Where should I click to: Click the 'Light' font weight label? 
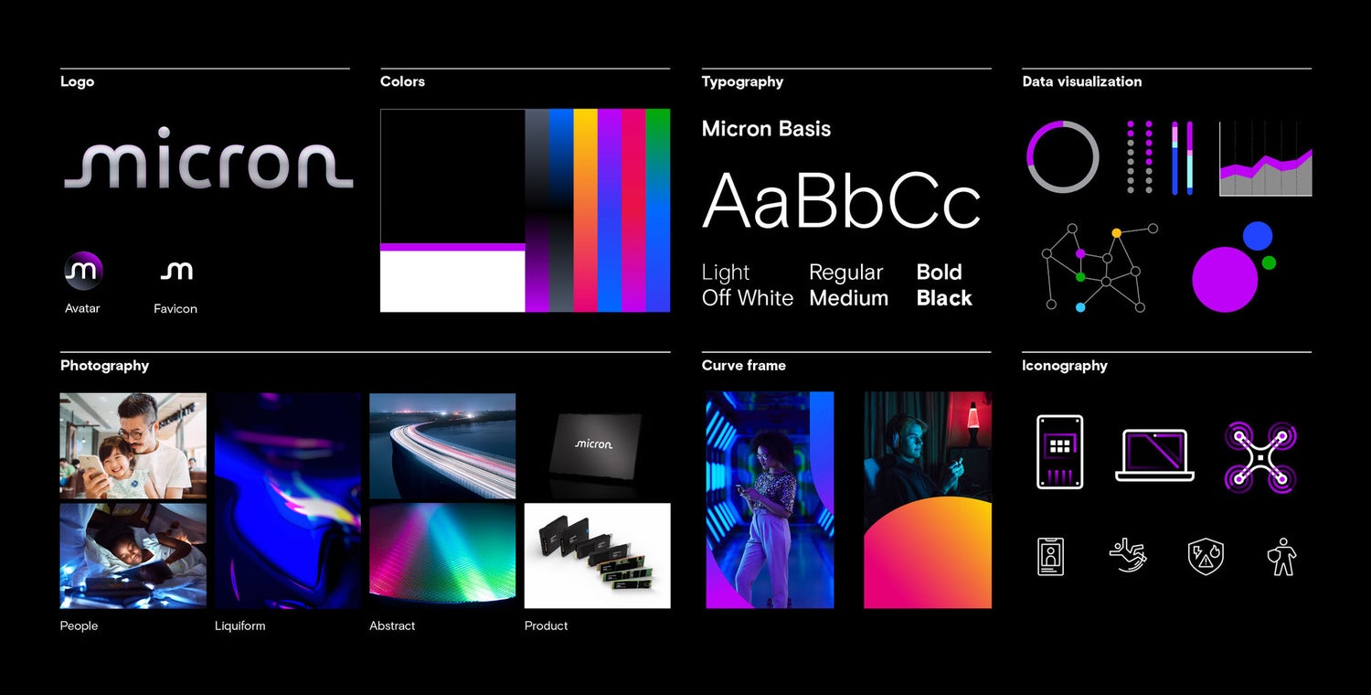pos(726,273)
